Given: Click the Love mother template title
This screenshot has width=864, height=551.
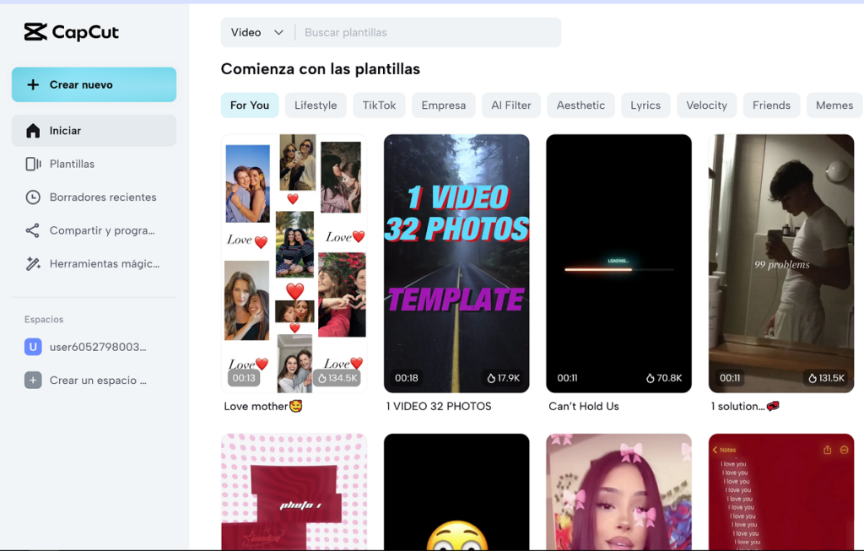Looking at the screenshot, I should point(263,406).
